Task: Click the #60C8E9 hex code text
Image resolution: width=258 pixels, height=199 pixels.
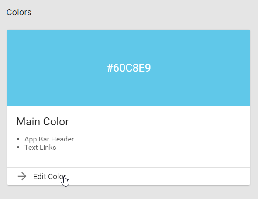Action: coord(129,68)
